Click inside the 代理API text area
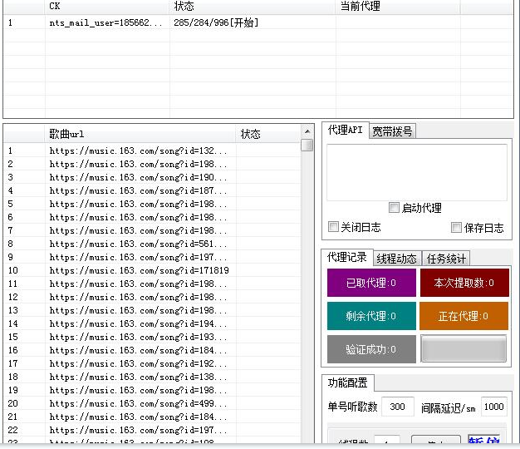 [x=416, y=172]
